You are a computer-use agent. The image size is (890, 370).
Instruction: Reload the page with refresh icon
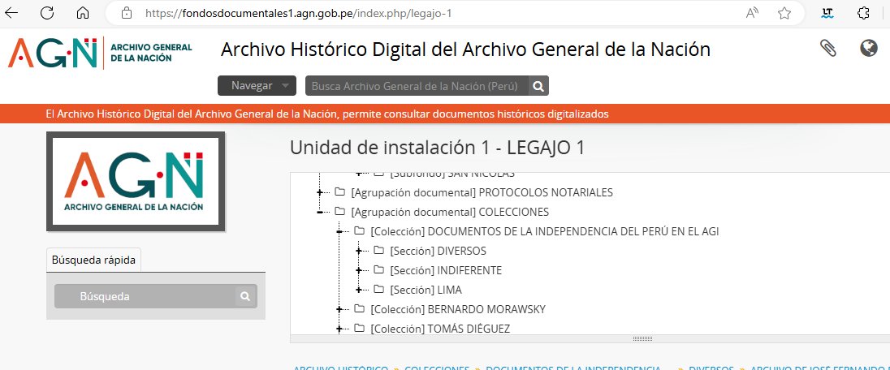[x=47, y=13]
